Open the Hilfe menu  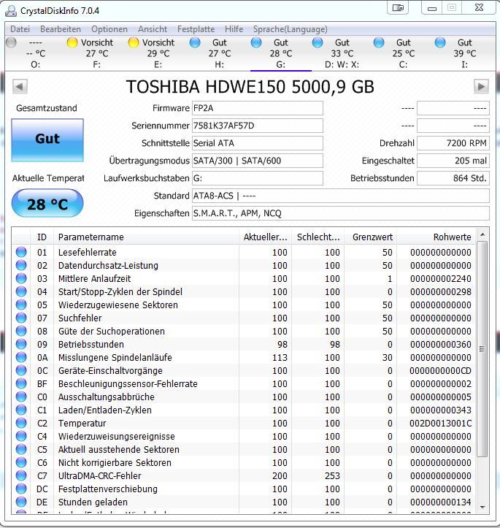(x=234, y=29)
